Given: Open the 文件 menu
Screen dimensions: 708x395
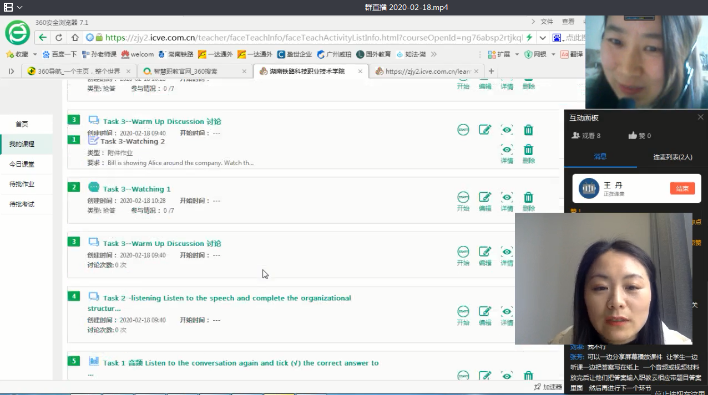Looking at the screenshot, I should click(x=547, y=22).
